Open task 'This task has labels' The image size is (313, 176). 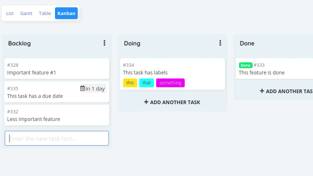coord(173,74)
